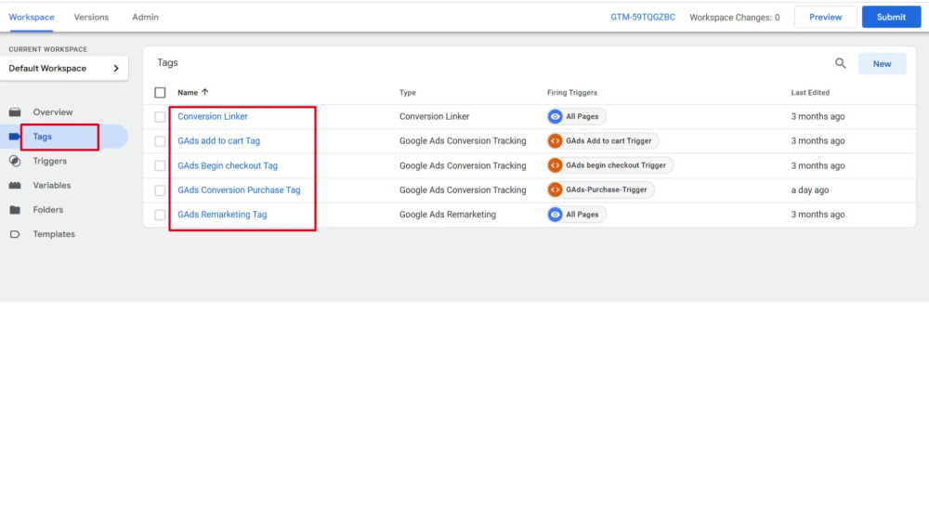Screen dimensions: 929x523
Task: Open Overview in the sidebar
Action: [x=53, y=112]
